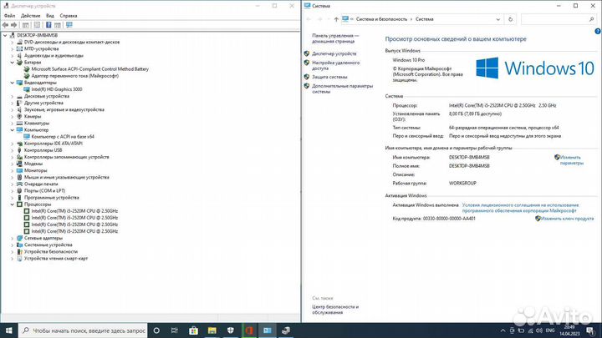The image size is (602, 338).
Task: Open the Файл menu
Action: 9,16
